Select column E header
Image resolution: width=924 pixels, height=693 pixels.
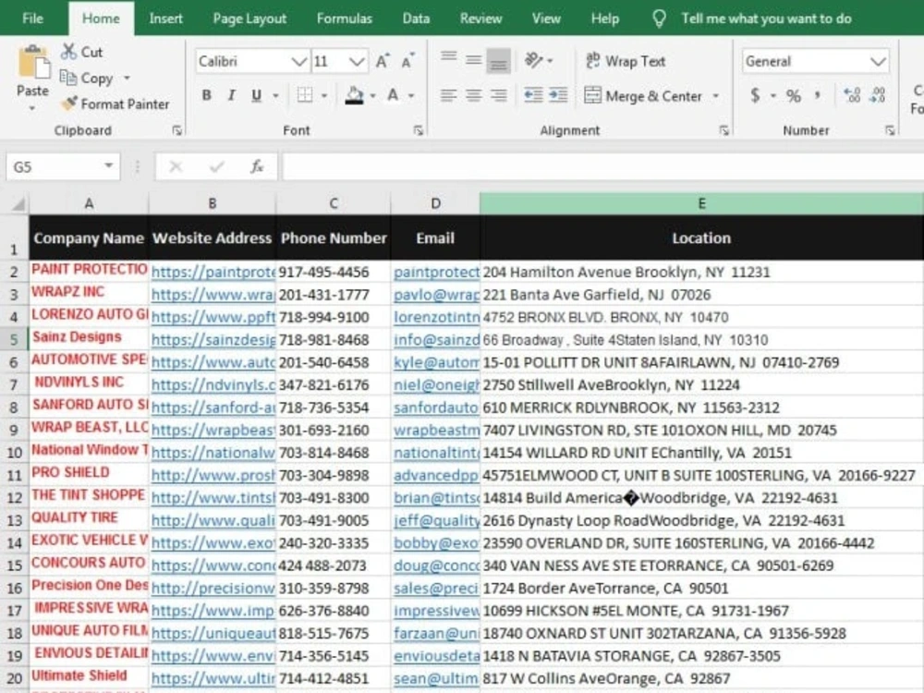pyautogui.click(x=701, y=203)
